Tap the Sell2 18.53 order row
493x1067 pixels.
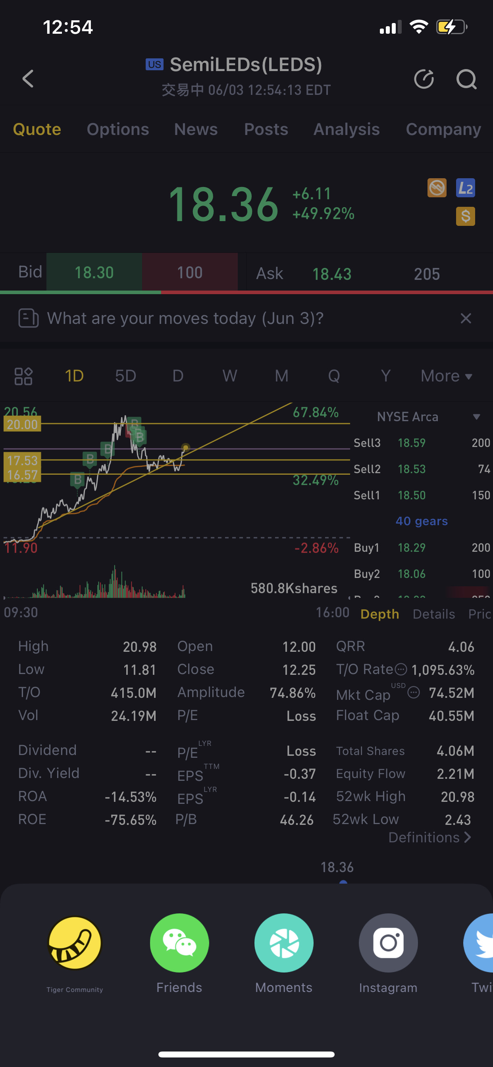pos(422,469)
